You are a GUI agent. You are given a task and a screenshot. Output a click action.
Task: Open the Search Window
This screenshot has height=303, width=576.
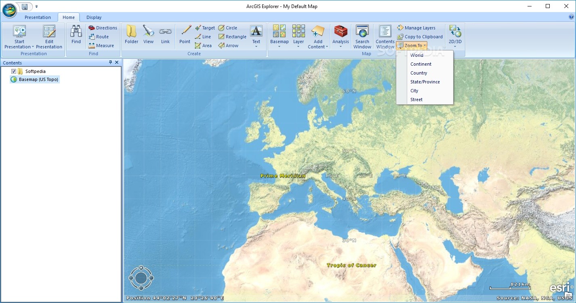pos(362,37)
